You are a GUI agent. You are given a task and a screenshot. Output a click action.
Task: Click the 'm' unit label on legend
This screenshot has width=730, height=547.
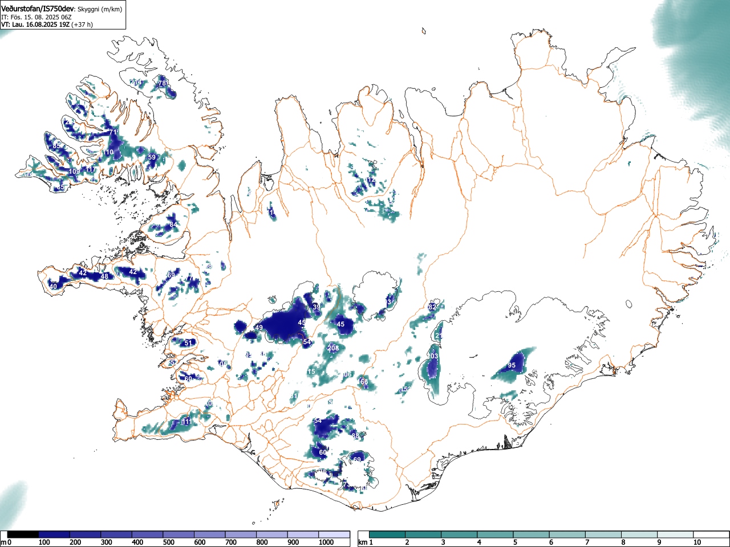(x=3, y=542)
